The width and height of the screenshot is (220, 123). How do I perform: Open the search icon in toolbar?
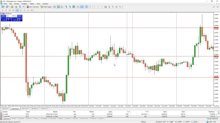coord(214,7)
